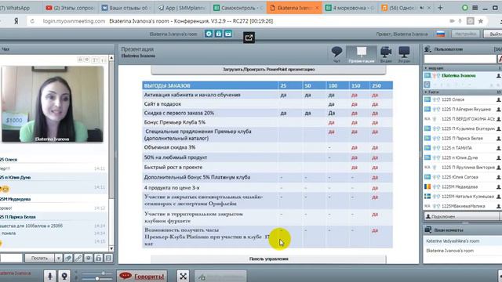502x282 pixels.
Task: Switch to the Ваши отзывы browser tab
Action: [x=125, y=8]
